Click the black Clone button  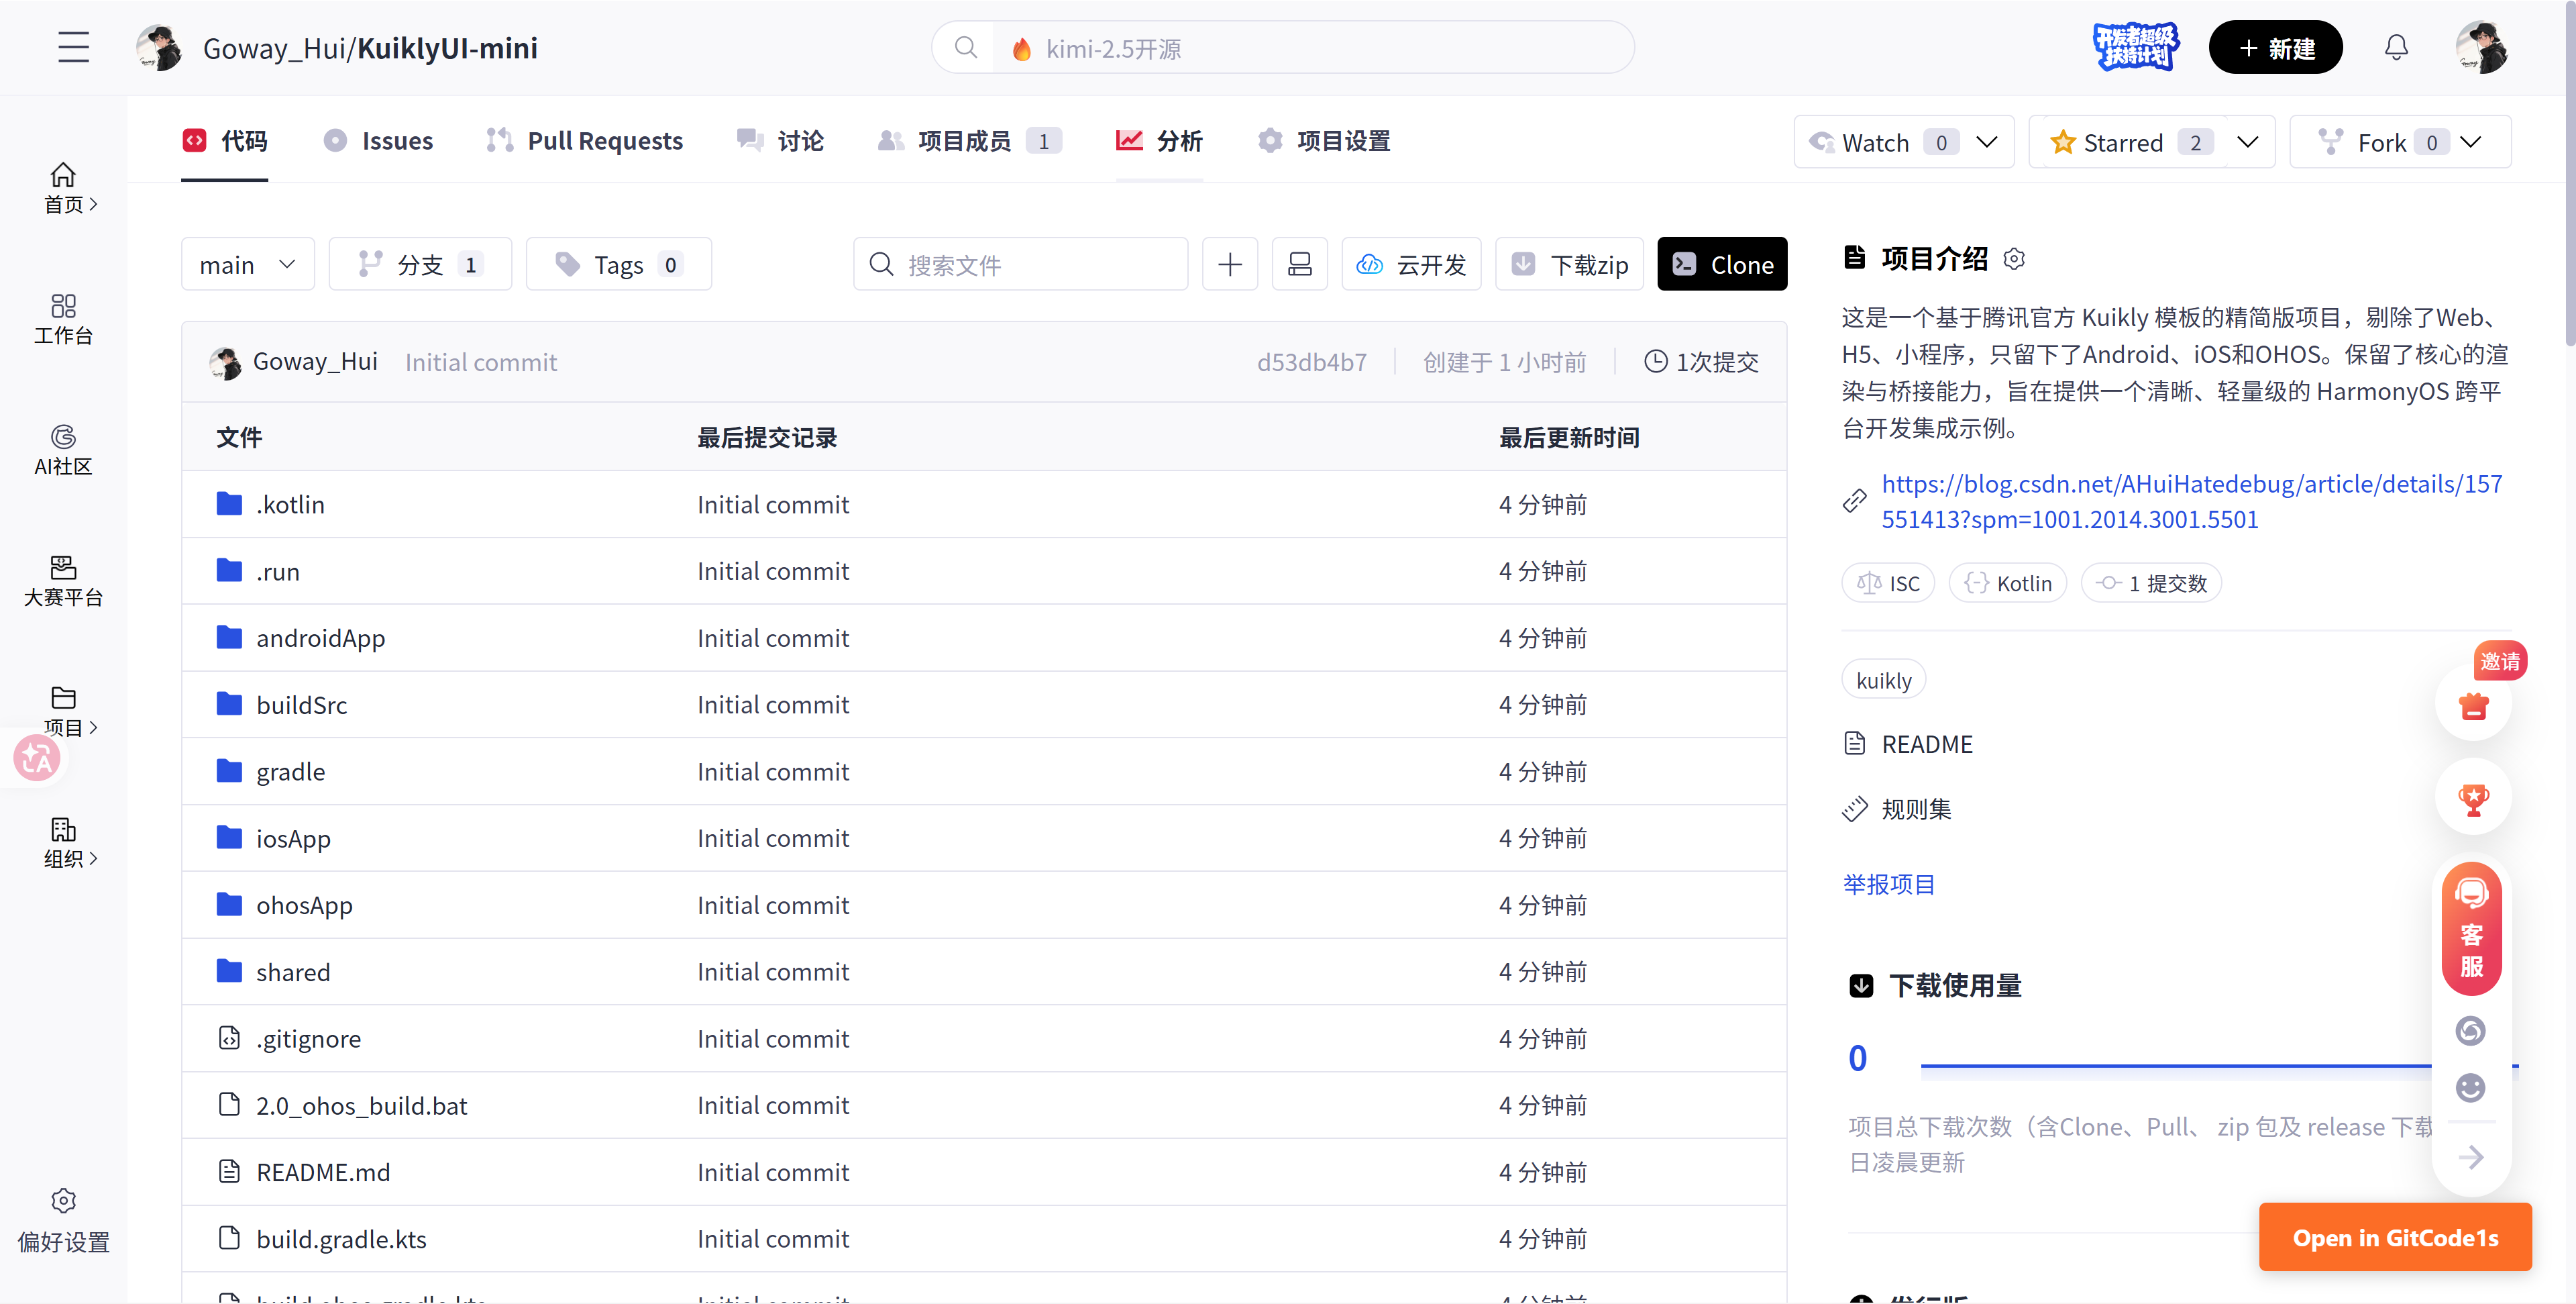click(x=1721, y=264)
